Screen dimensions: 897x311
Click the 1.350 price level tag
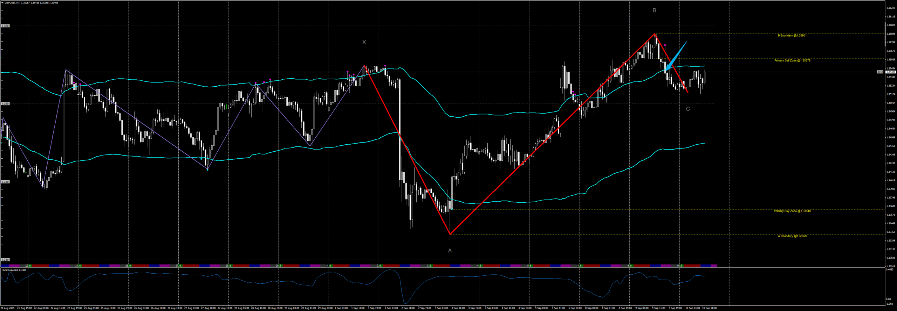click(5, 104)
